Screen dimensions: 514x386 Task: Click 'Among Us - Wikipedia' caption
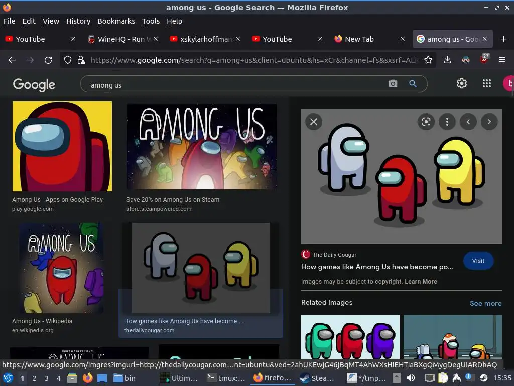pos(42,321)
